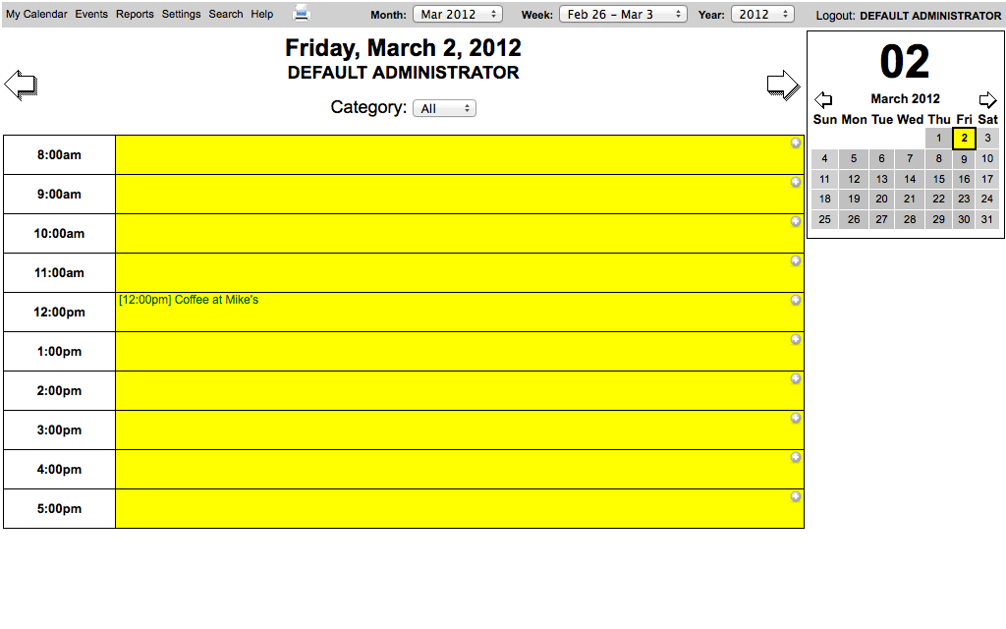Select March 15 in mini calendar

[x=939, y=179]
